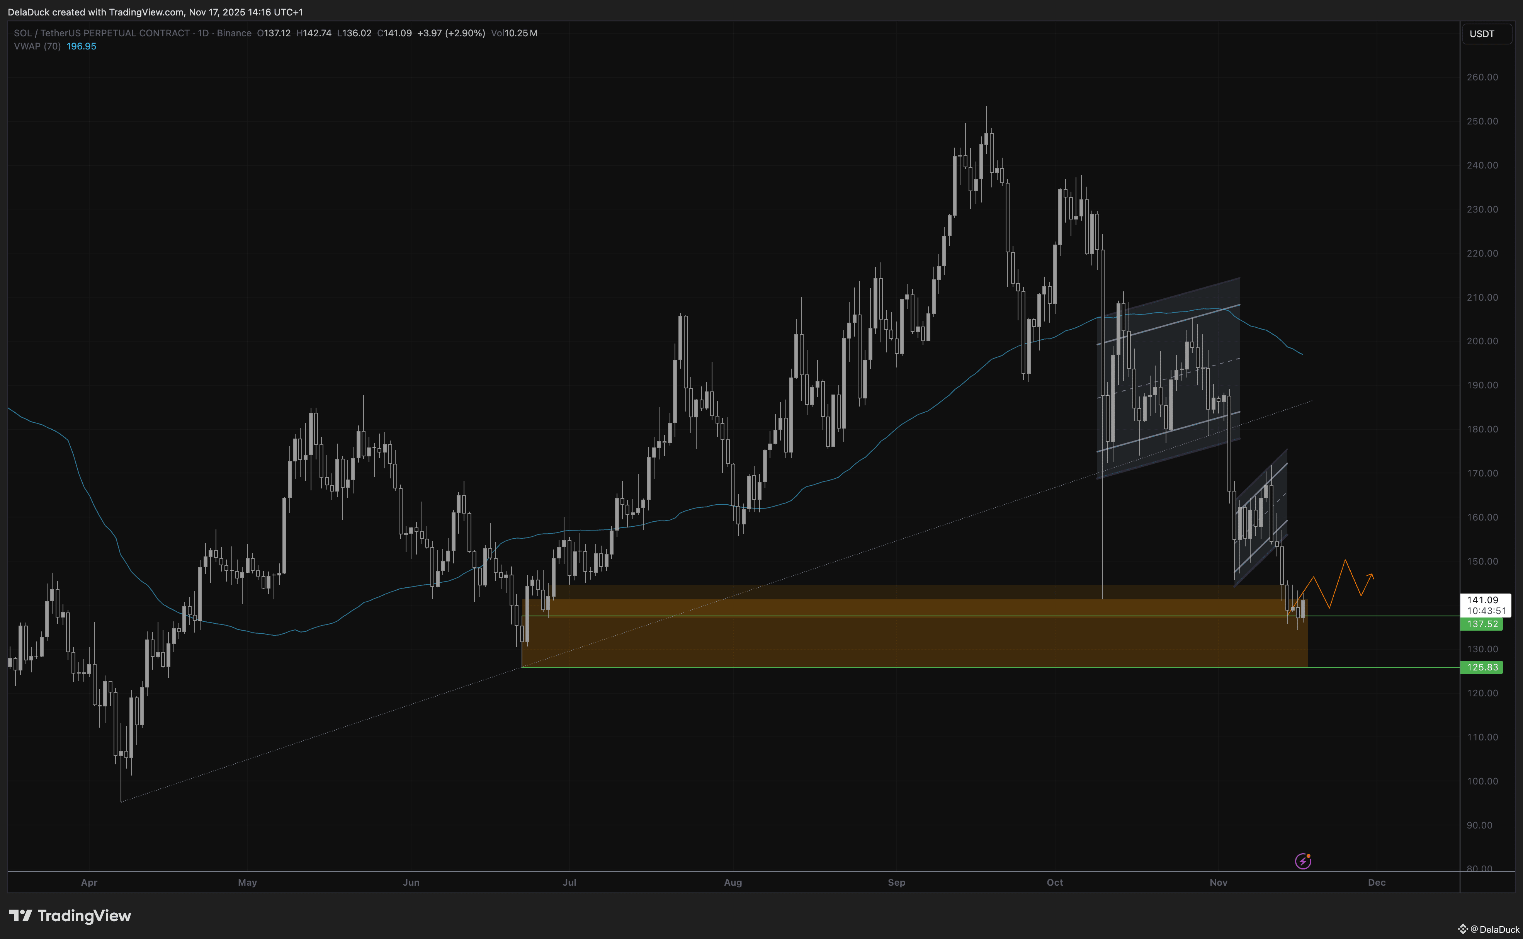Click the 180.00 price axis label

point(1483,429)
